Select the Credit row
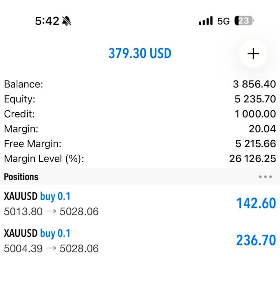The width and height of the screenshot is (280, 283). pos(140,114)
